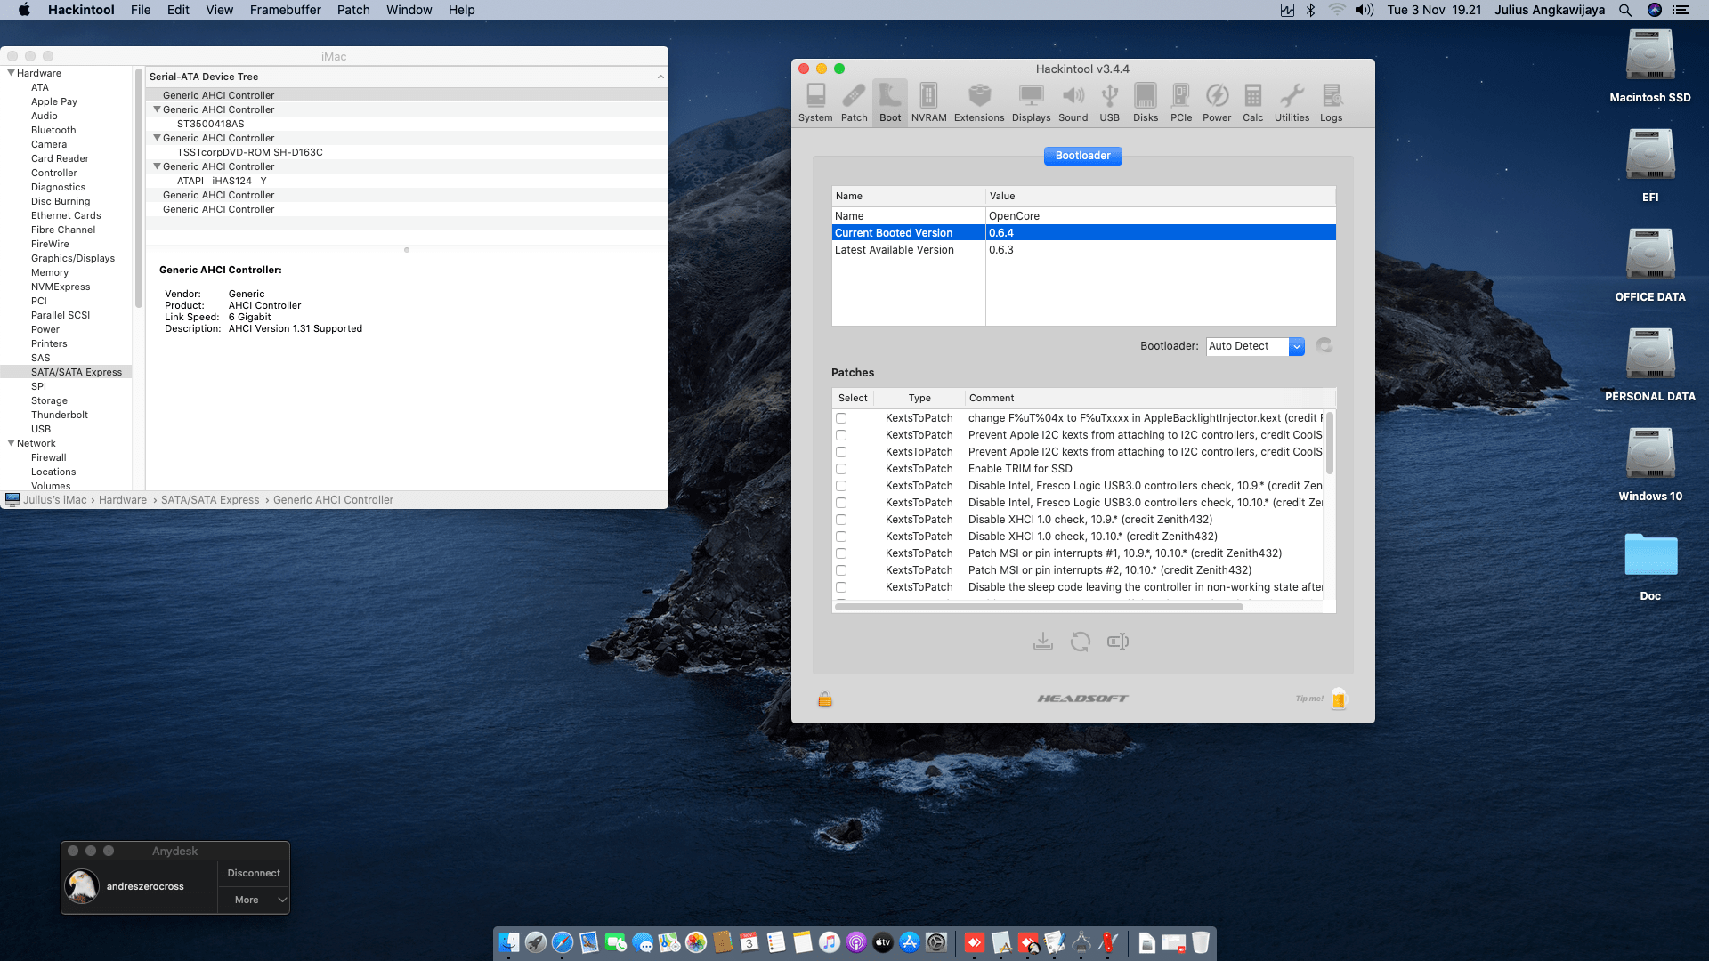1709x961 pixels.
Task: Open the Help menu
Action: coord(461,10)
